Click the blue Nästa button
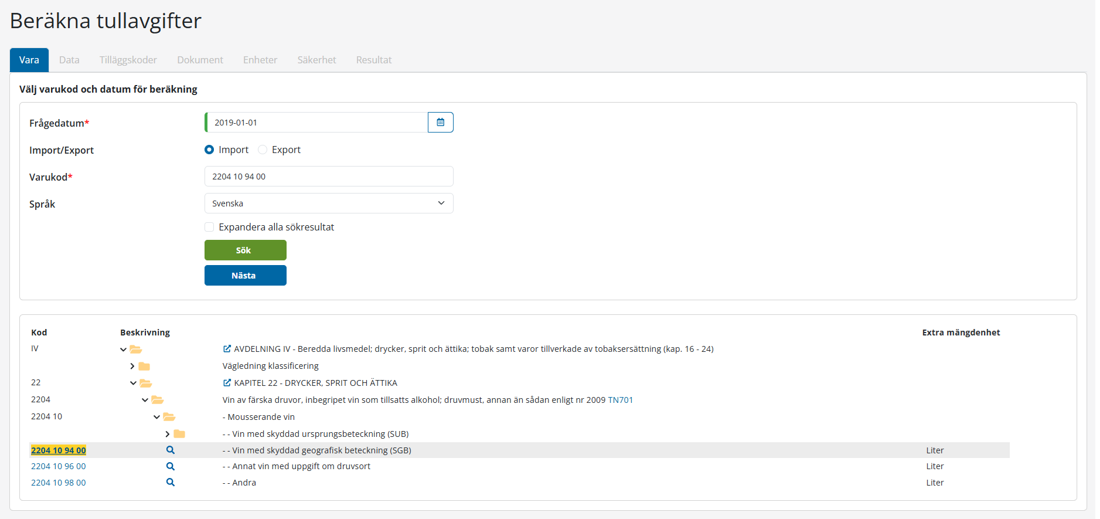Viewport: 1100px width, 519px height. coord(245,276)
